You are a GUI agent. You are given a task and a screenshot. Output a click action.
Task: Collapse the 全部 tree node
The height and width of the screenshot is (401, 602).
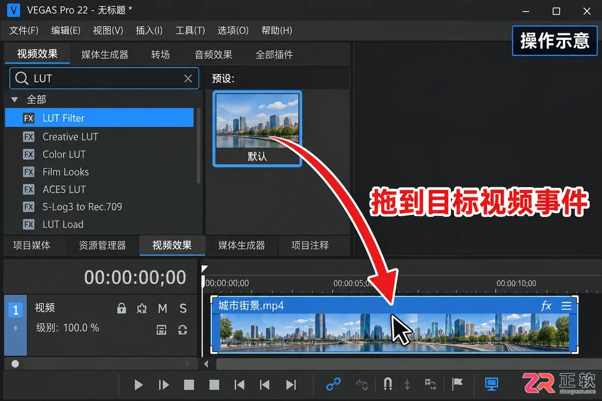tap(15, 100)
